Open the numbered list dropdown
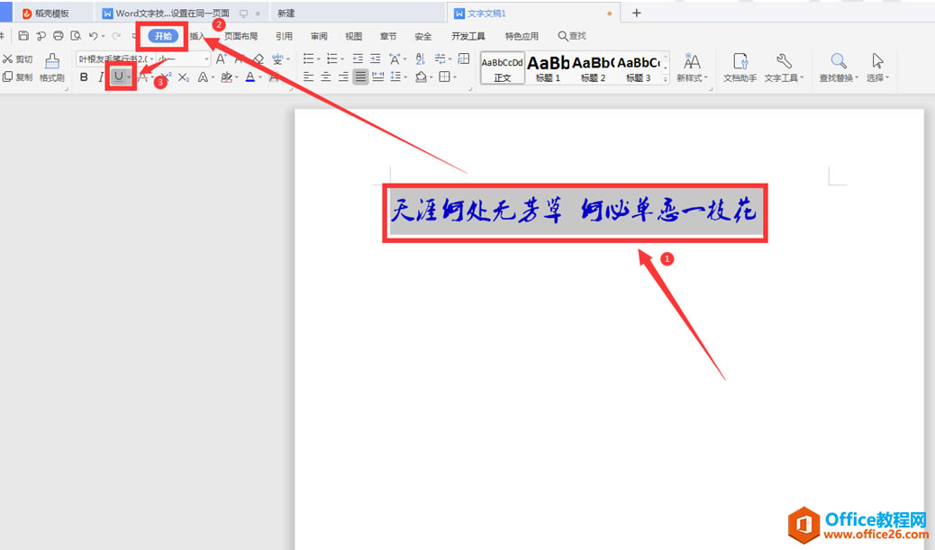The width and height of the screenshot is (935, 550). [x=342, y=59]
